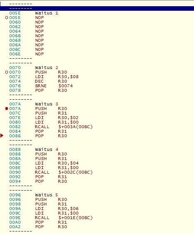Screen dimensions: 194x234
Task: Click the POP R30 line at 00A2
Action: click(97, 227)
